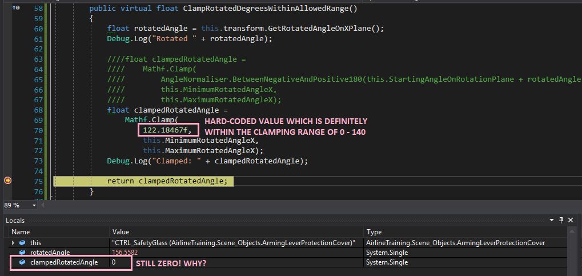Screen dimensions: 582x276
Task: Select the rotatedAngle variable row
Action: pyautogui.click(x=288, y=253)
